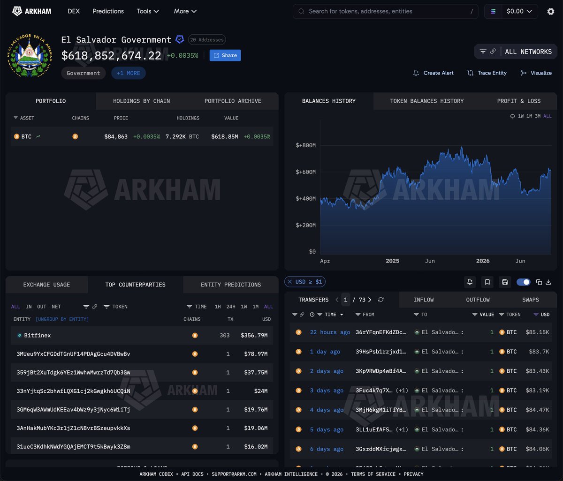Open the TOKEN filter in counterparties

tap(115, 307)
